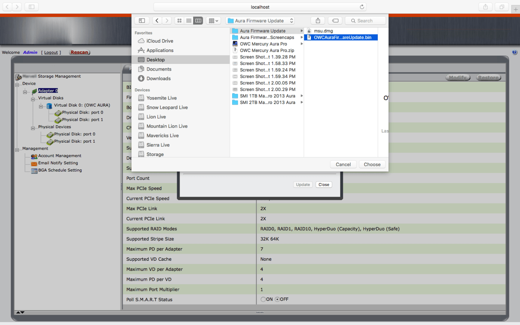
Task: Open help question mark icon
Action: pos(514,52)
